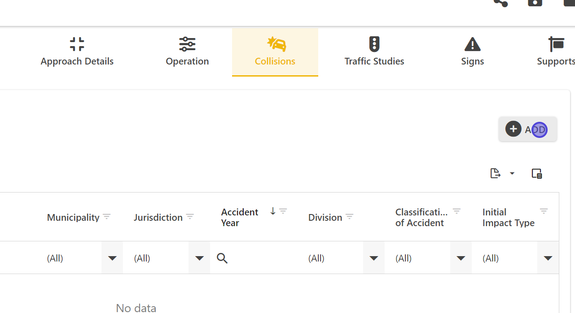Viewport: 575px width, 313px height.
Task: Click the Jurisdiction column filter icon
Action: point(190,217)
